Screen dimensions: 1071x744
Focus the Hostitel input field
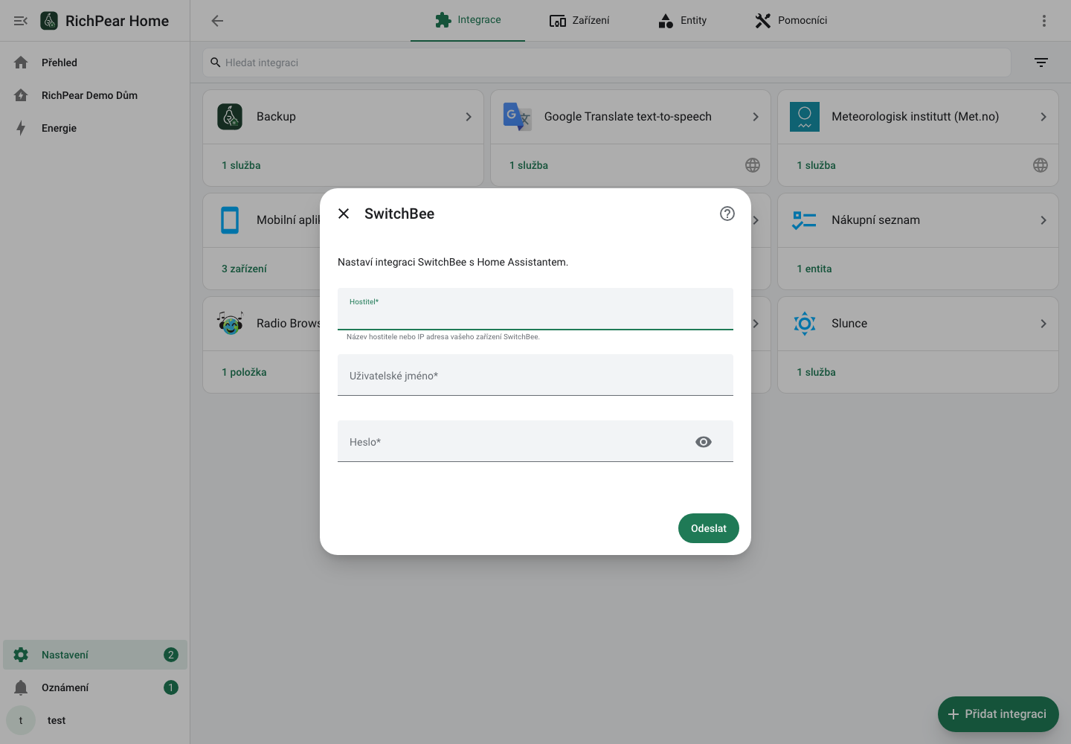click(535, 309)
